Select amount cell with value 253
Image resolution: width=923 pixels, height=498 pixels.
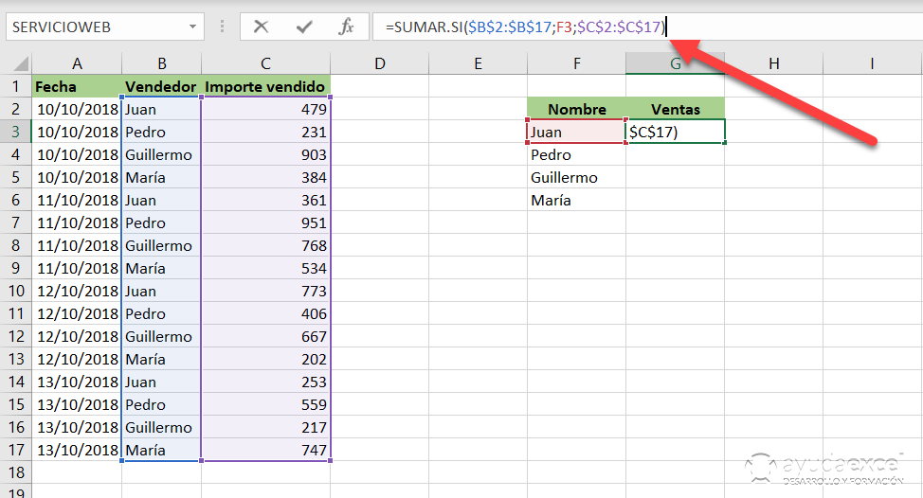point(266,382)
